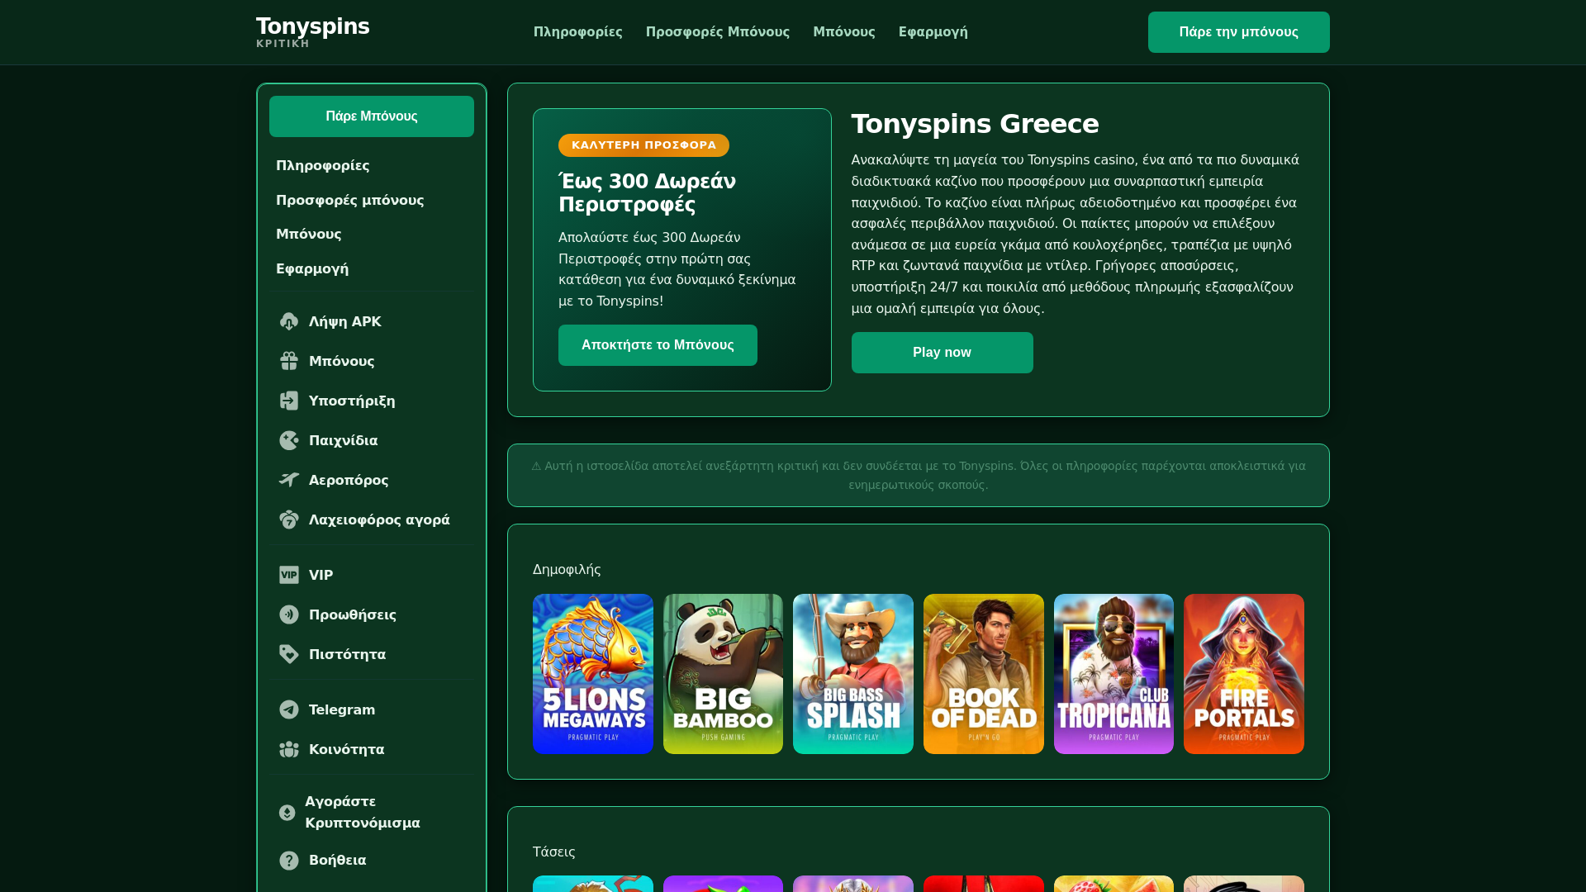Screen dimensions: 1586x892
Task: Click the question mark icon beside Βοήθεια
Action: [x=289, y=860]
